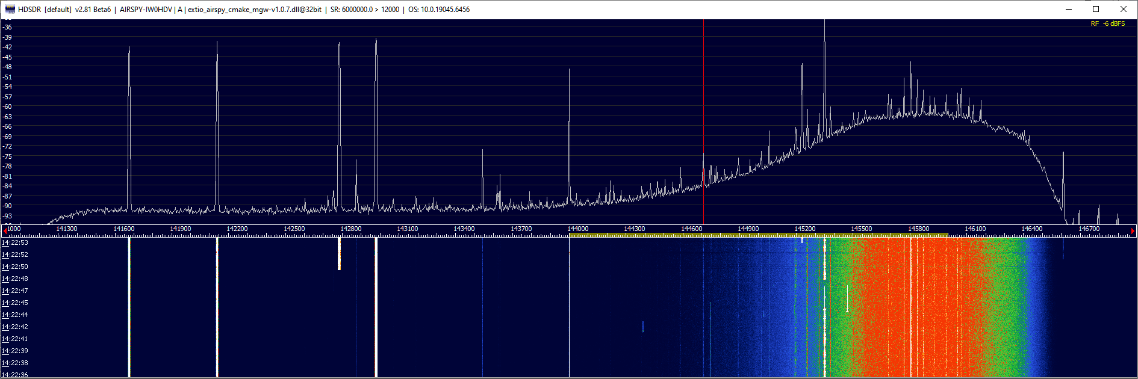
Task: Click the -90 dB level label
Action: tap(8, 206)
